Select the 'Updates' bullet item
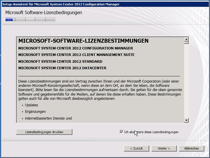 click(x=31, y=105)
